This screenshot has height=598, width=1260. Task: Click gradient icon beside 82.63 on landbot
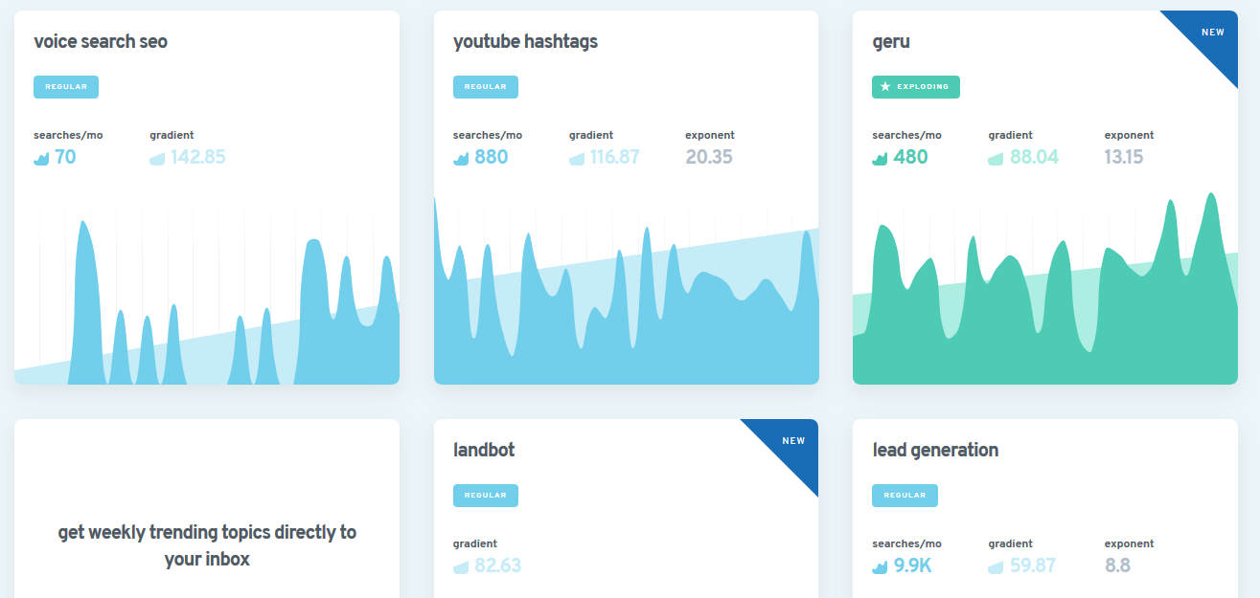click(x=461, y=566)
